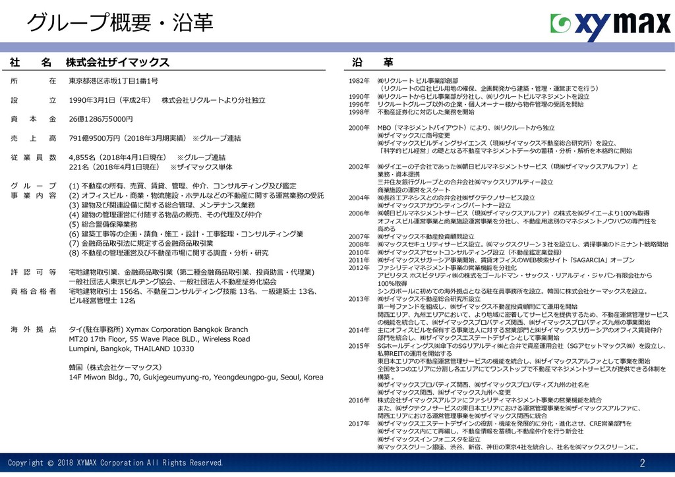Click the line Lumpini, Bangkok, THAILAND 10330
675x477 pixels.
pyautogui.click(x=131, y=349)
